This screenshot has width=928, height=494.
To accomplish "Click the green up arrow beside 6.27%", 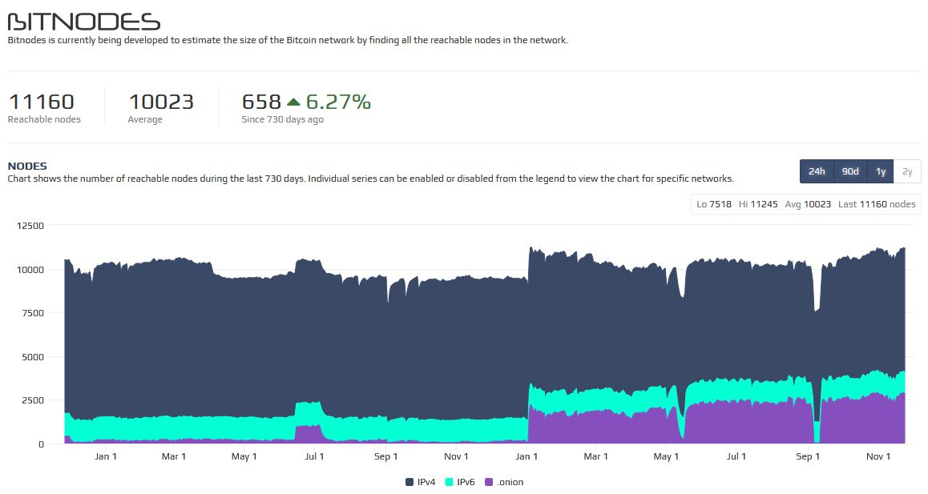I will 293,102.
